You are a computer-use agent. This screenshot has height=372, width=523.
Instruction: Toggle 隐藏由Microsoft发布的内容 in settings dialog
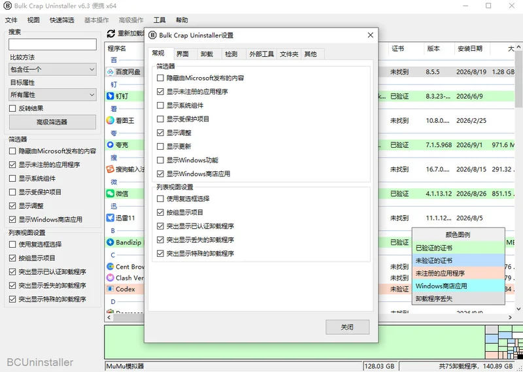click(x=160, y=78)
